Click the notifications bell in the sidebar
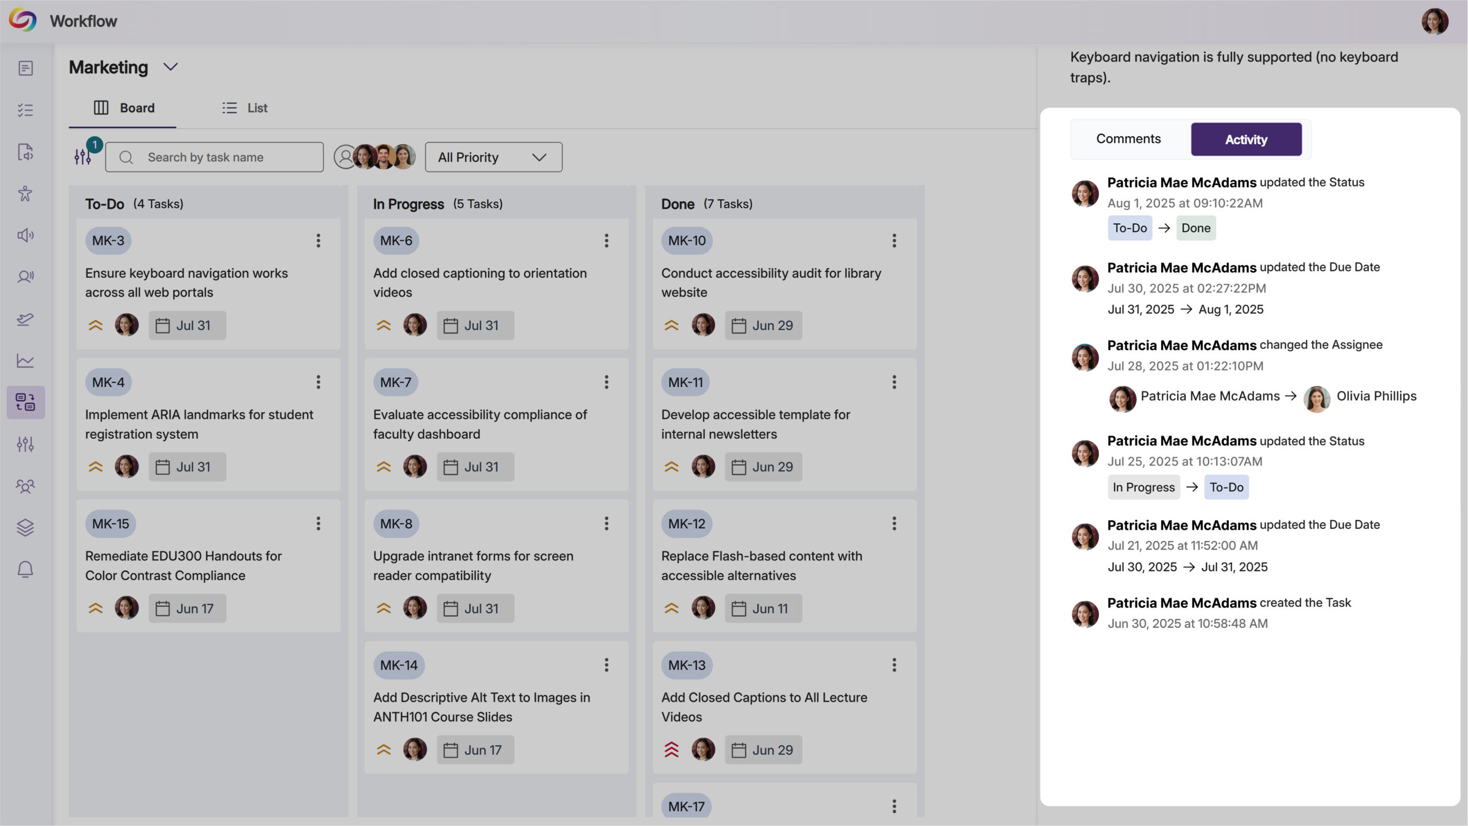 25,569
